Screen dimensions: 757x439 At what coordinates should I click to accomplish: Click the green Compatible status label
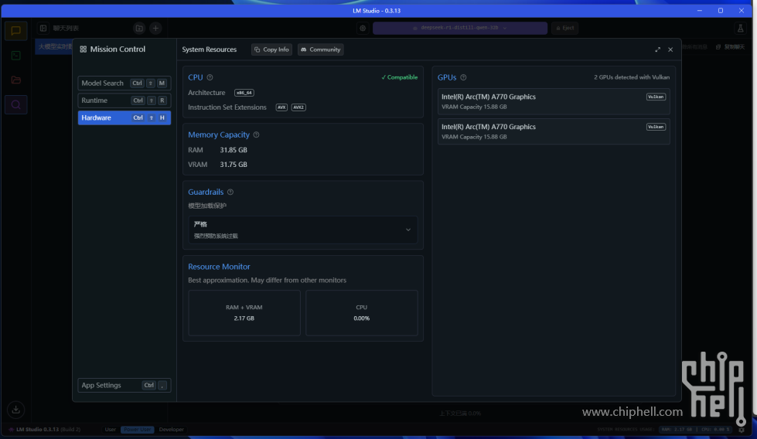click(399, 77)
